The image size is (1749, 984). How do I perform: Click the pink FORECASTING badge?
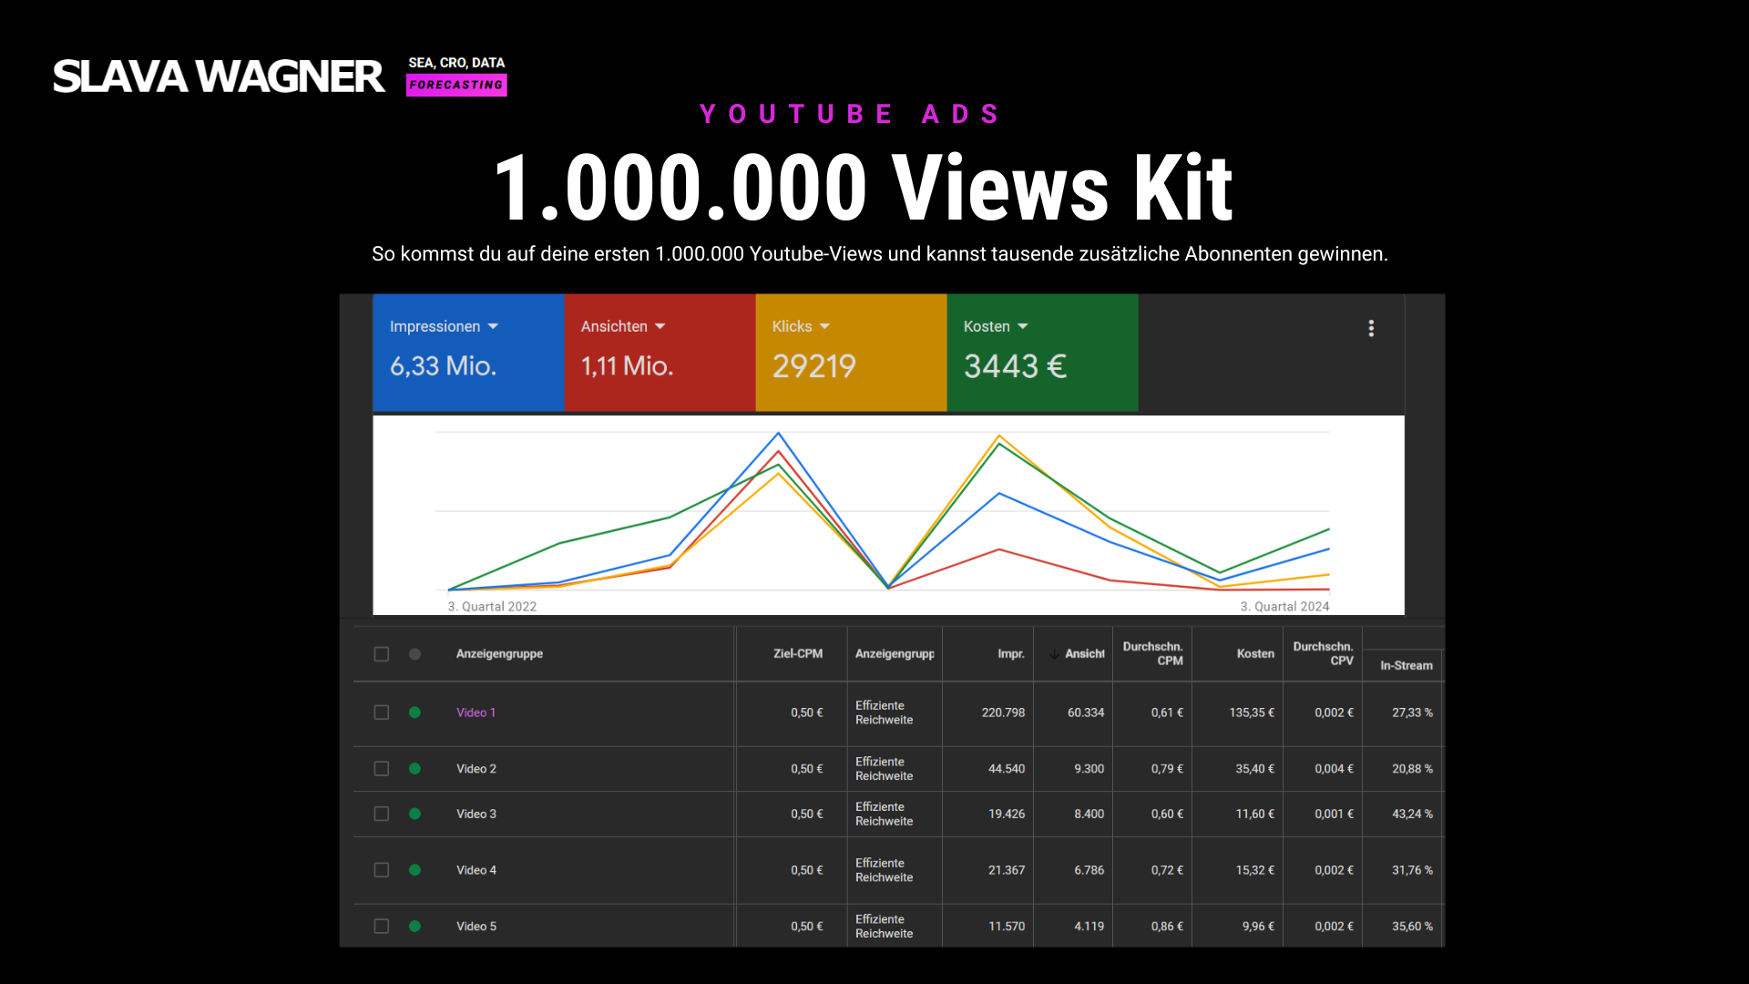point(456,85)
